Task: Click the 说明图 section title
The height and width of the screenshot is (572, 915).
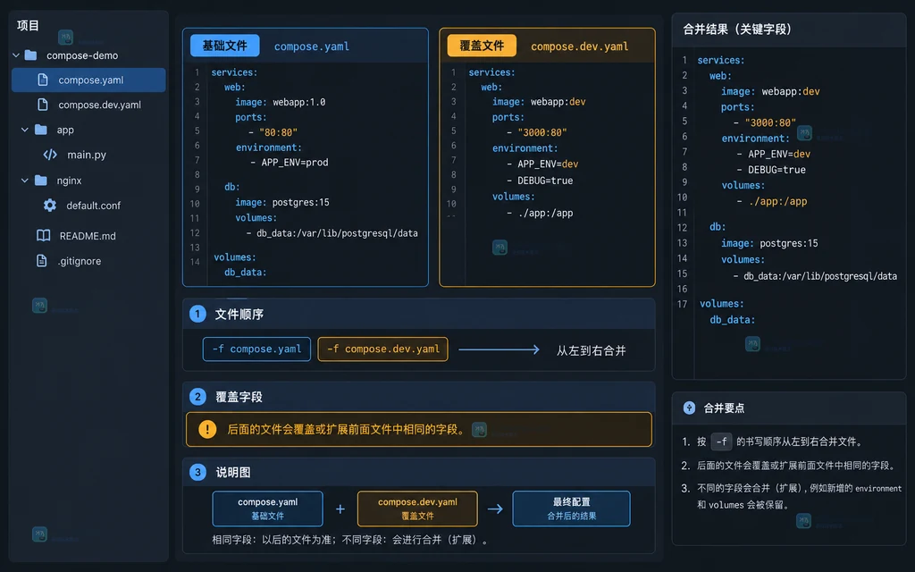Action: coord(233,472)
